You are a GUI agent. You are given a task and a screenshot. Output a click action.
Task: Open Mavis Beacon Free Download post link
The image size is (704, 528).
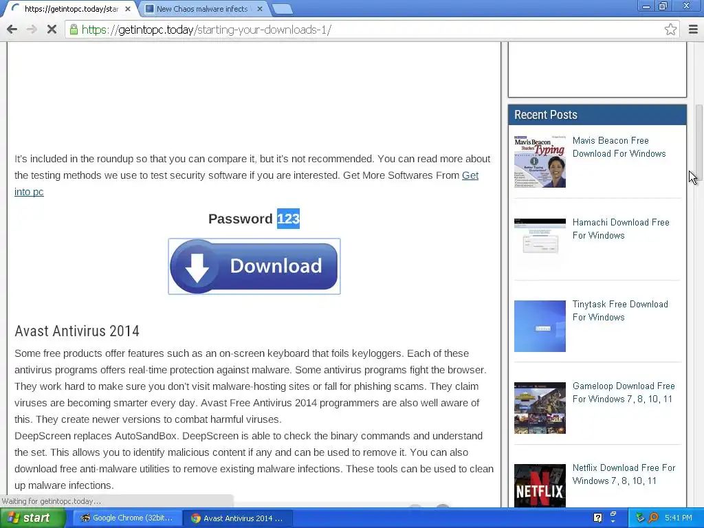[619, 147]
